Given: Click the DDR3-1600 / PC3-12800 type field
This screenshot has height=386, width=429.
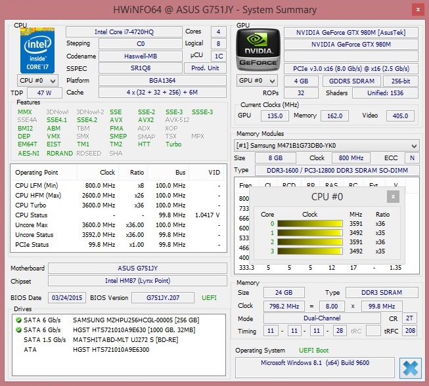Looking at the screenshot, I should tap(337, 170).
